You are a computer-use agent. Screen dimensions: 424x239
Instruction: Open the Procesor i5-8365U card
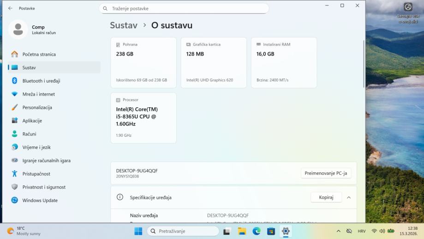pos(143,118)
